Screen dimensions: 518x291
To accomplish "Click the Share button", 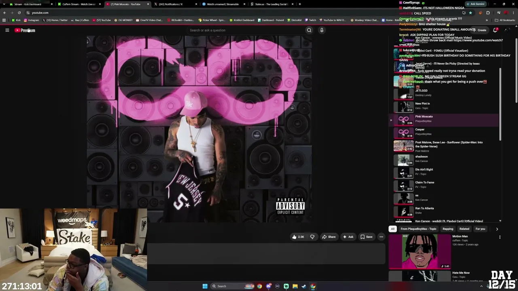I will point(329,237).
